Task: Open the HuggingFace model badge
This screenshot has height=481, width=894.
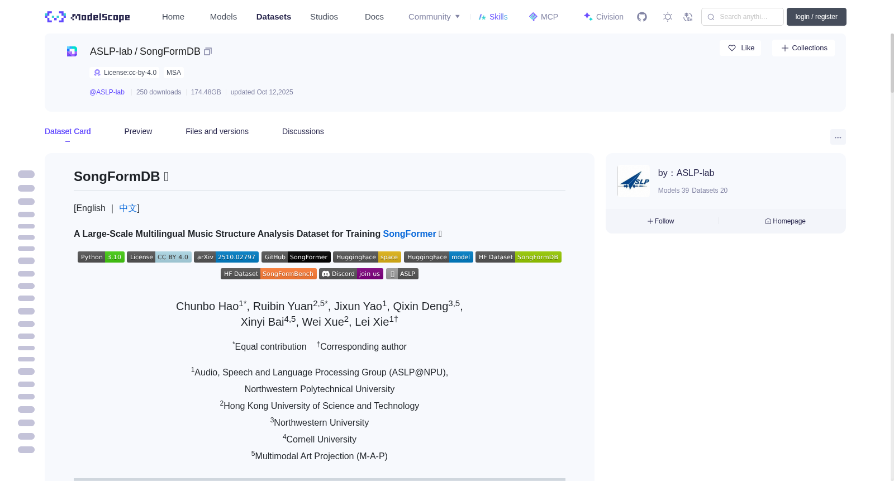Action: tap(439, 257)
